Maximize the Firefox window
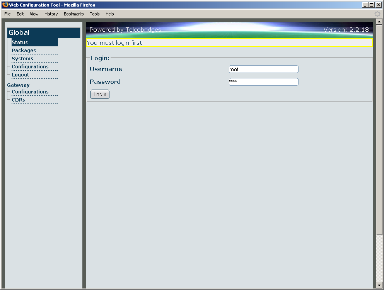384x290 pixels. point(372,5)
